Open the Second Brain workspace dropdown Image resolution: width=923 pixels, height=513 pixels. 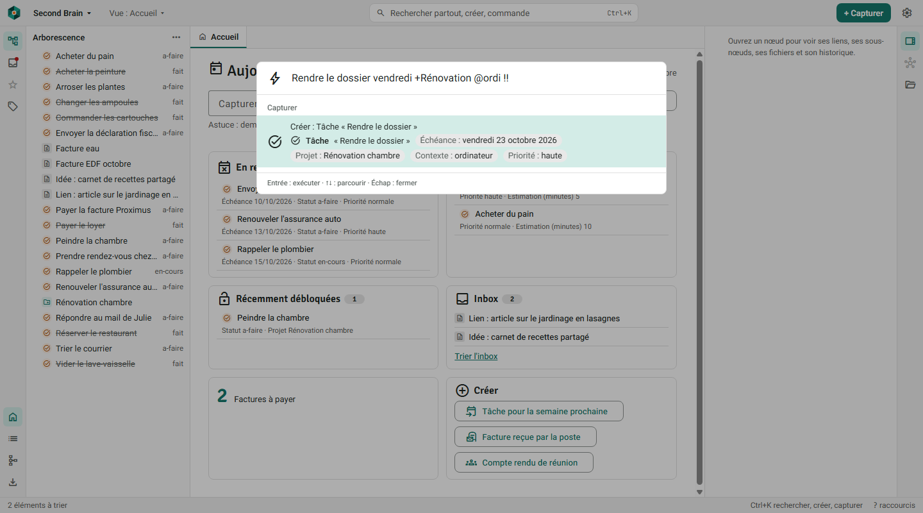62,13
